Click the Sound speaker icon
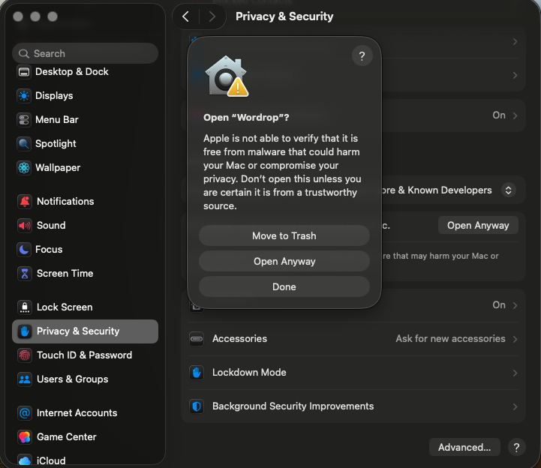This screenshot has width=541, height=468. click(25, 226)
